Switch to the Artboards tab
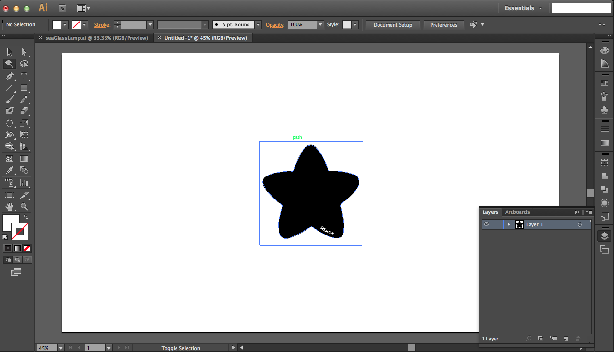Screen dimensions: 614x352 (x=517, y=212)
